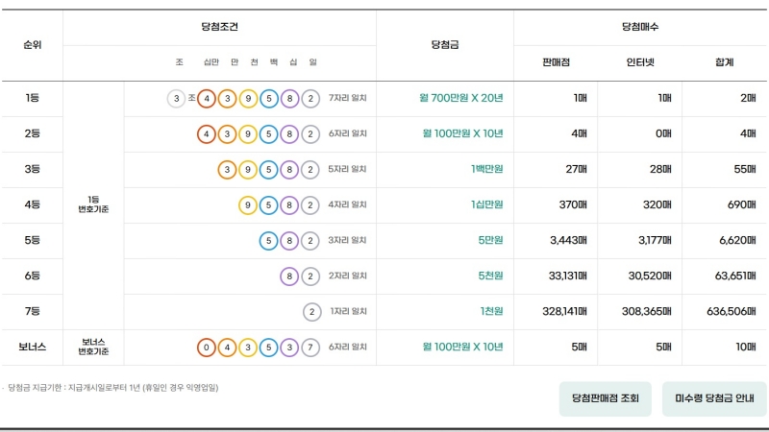
Task: Click the yellow ball 9 in the 1등 row
Action: [248, 99]
